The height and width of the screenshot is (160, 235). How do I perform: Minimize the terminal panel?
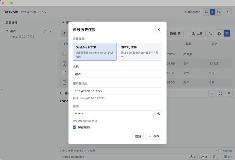212,93
